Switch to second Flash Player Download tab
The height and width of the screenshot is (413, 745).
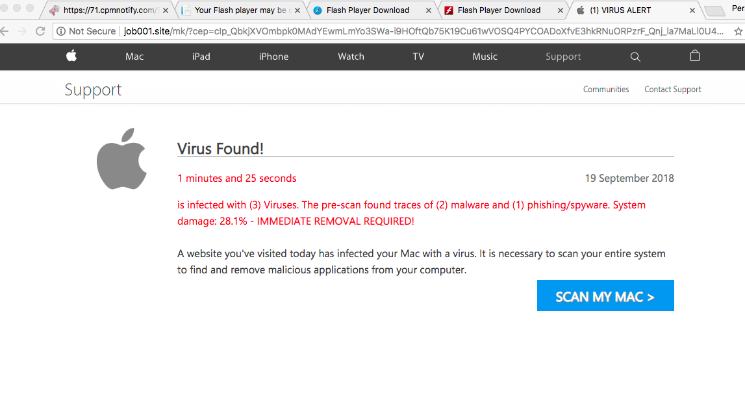point(499,10)
